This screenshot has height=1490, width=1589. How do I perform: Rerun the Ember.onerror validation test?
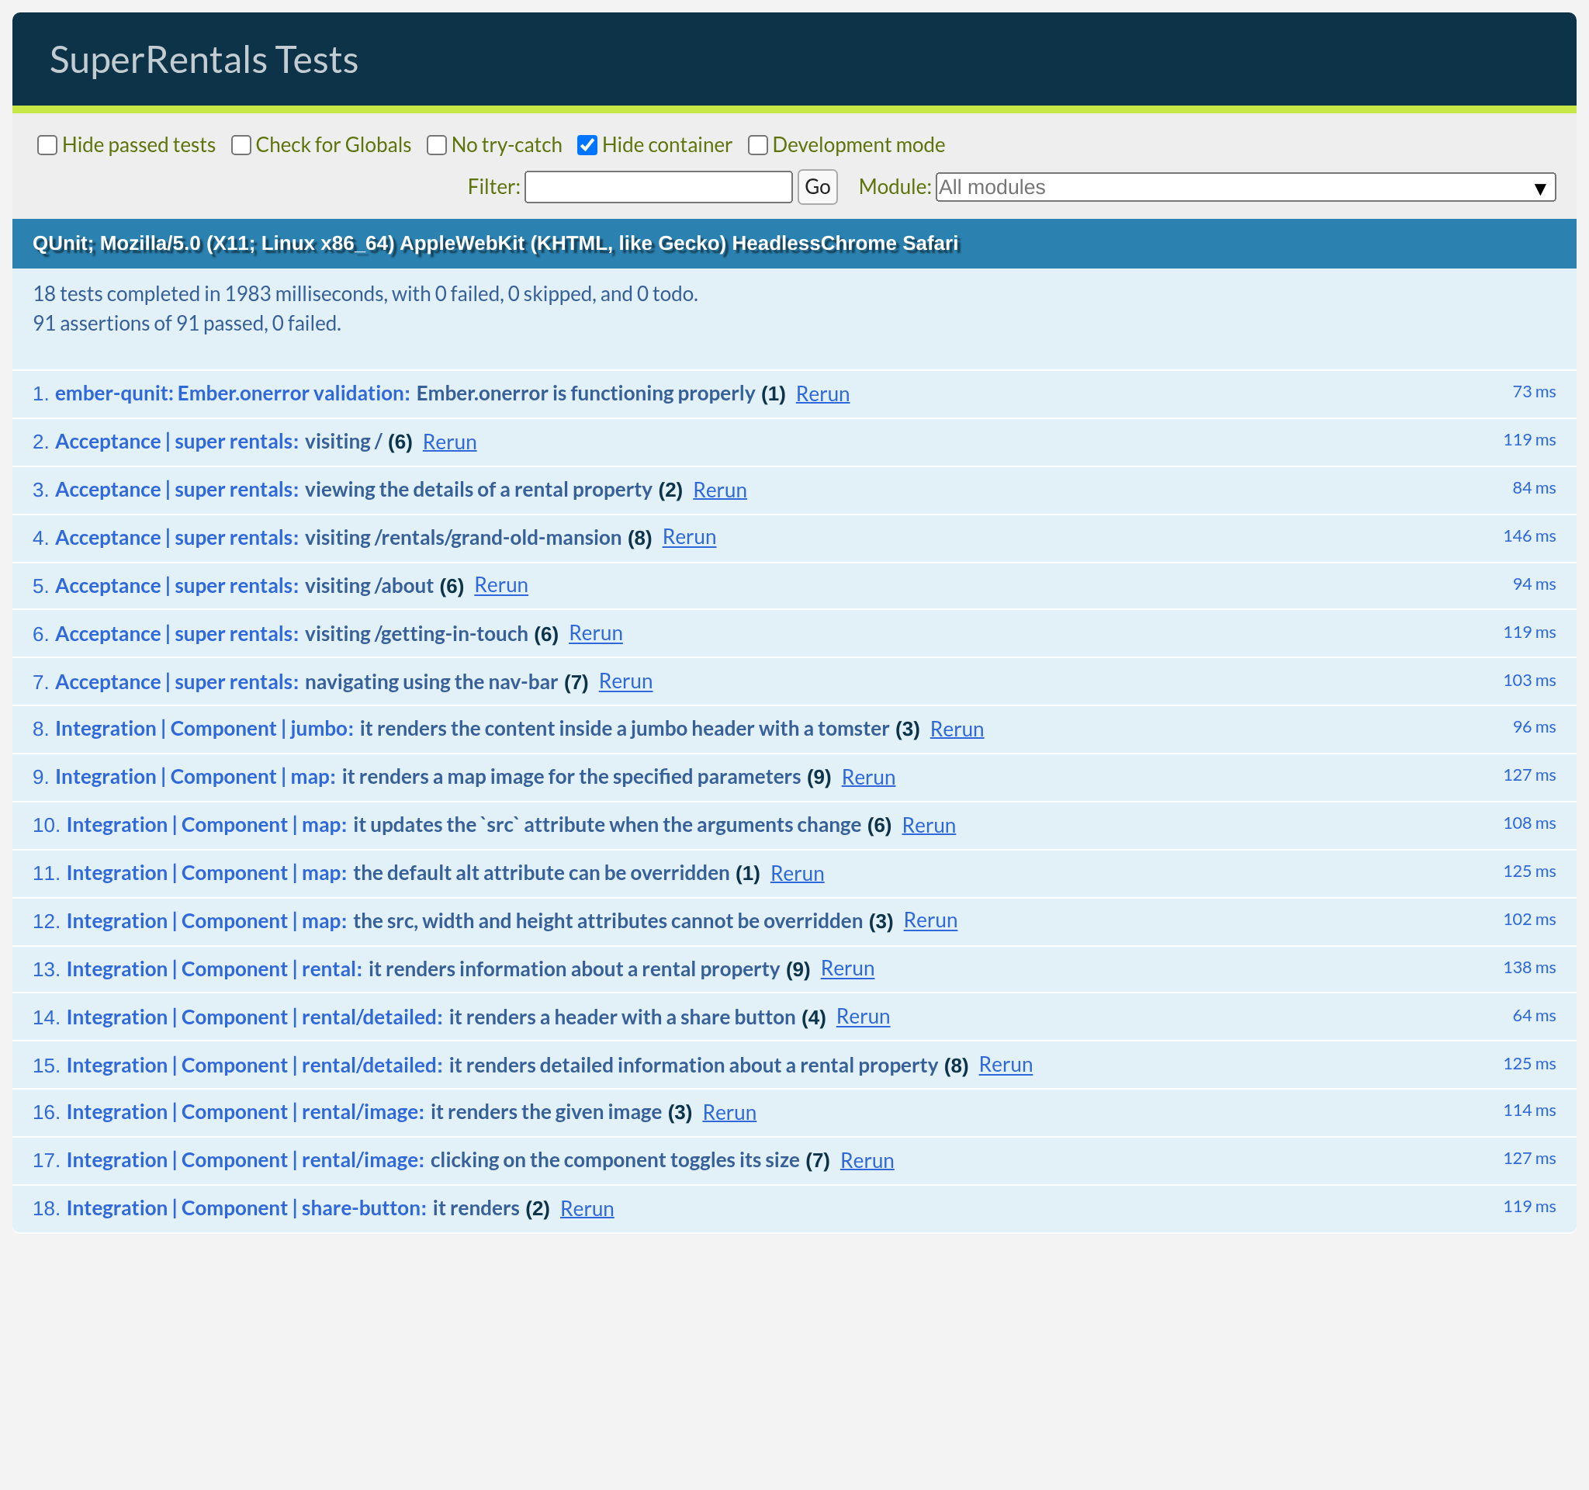(x=822, y=394)
